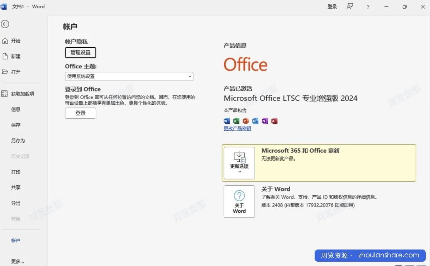Click the folder icon beside 打开
This screenshot has width=430, height=266.
[5, 72]
